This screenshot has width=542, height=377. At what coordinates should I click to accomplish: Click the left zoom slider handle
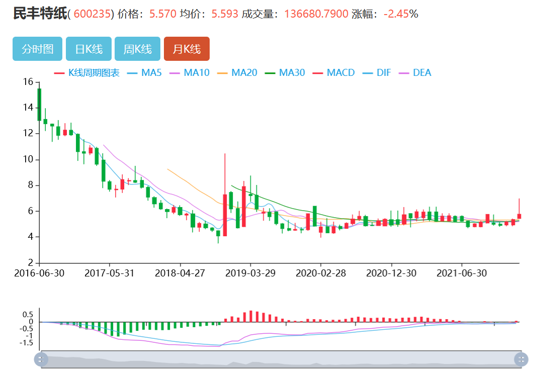click(41, 359)
